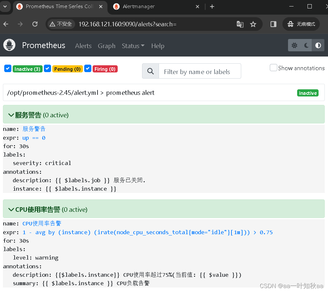Click the alert.yml prometheus alert group header
The height and width of the screenshot is (292, 328).
click(x=164, y=93)
